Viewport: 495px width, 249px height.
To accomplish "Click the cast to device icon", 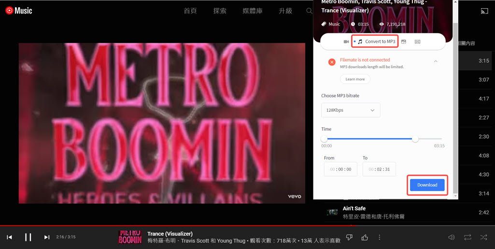I will click(484, 11).
